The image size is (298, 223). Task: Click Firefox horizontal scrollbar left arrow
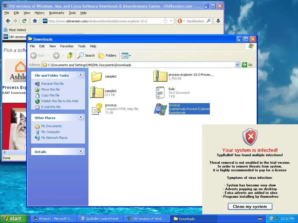point(5,152)
